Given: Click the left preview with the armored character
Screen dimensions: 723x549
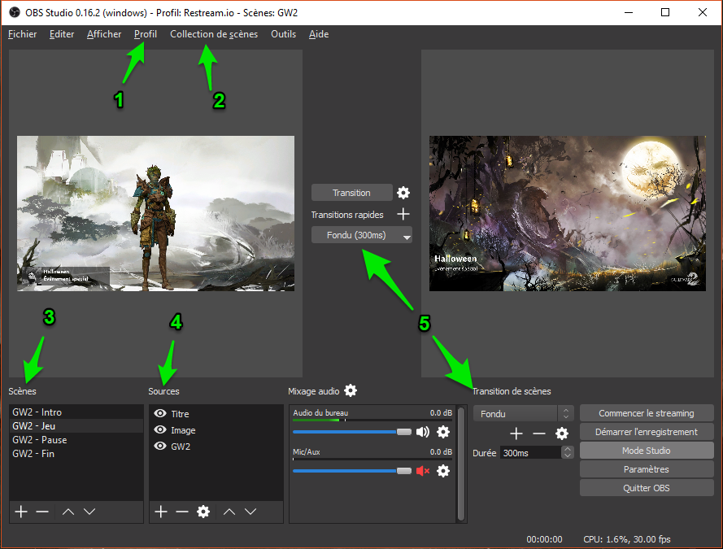Looking at the screenshot, I should pyautogui.click(x=156, y=213).
